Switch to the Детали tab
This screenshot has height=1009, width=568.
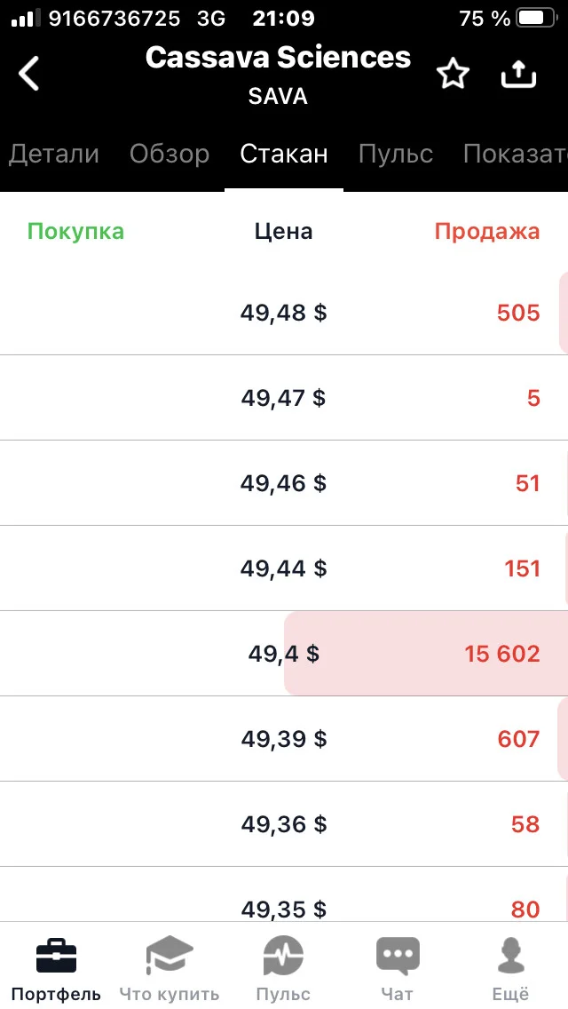[54, 154]
